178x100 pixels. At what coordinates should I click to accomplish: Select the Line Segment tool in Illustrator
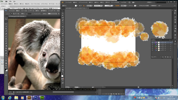coord(63,25)
